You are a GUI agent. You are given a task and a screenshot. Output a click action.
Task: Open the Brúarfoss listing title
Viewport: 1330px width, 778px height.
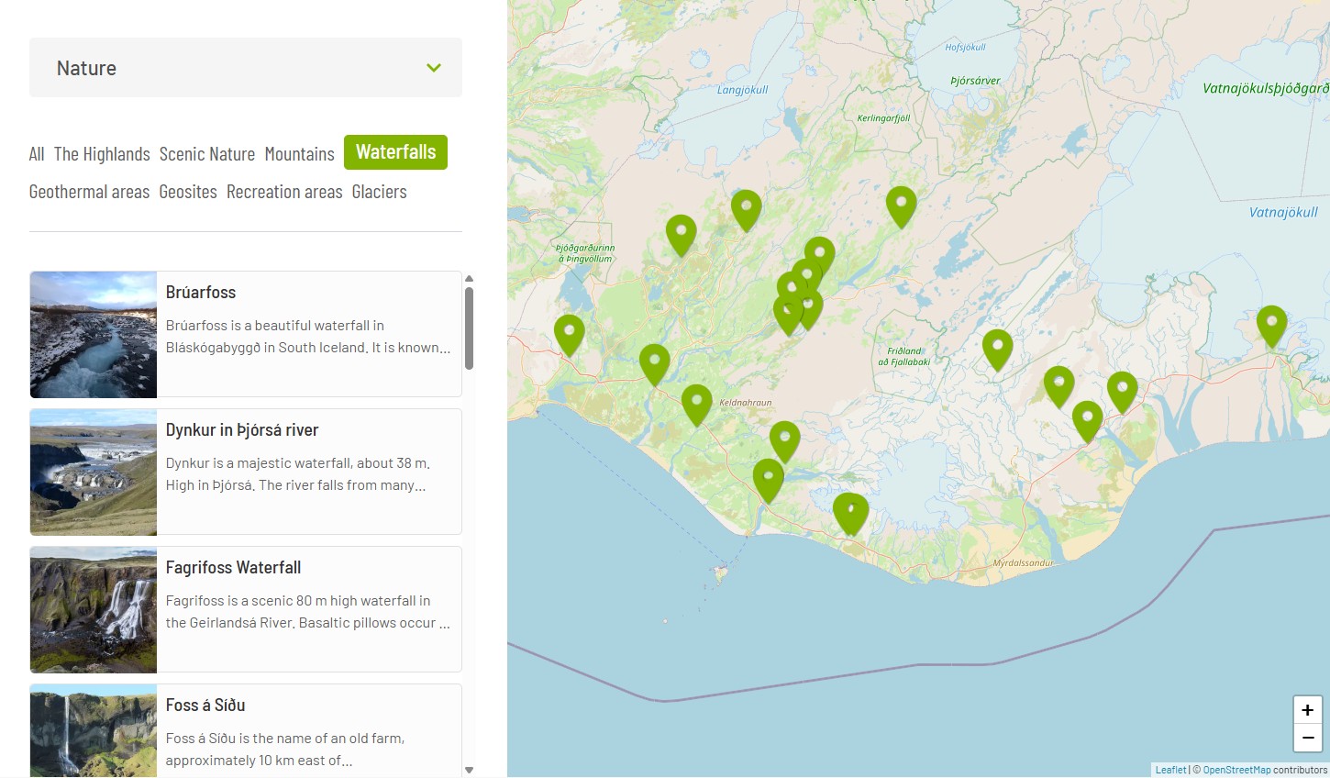pos(201,293)
